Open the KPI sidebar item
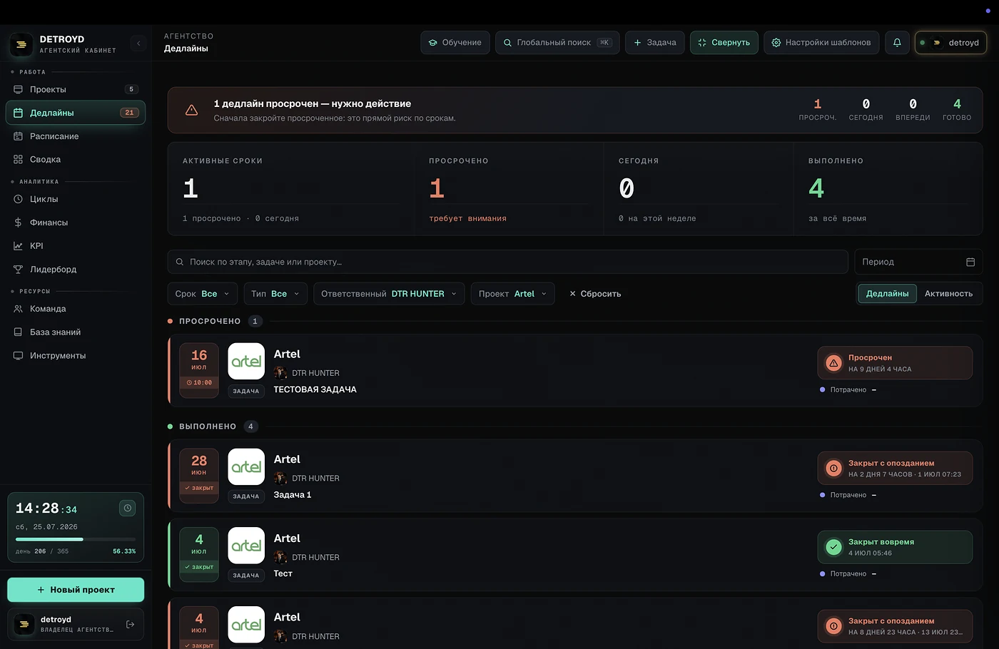The width and height of the screenshot is (999, 649). 76,246
